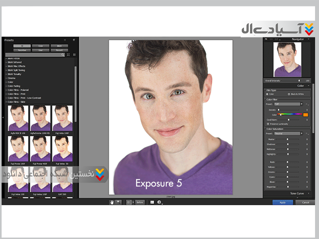This screenshot has width=319, height=239.
Task: Toggle the Preserve Luminosity checkbox
Action: pos(268,124)
